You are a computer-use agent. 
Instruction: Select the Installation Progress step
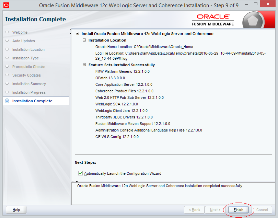tap(29, 92)
